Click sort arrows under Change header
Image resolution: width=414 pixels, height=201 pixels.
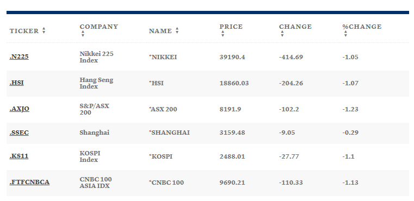click(282, 34)
